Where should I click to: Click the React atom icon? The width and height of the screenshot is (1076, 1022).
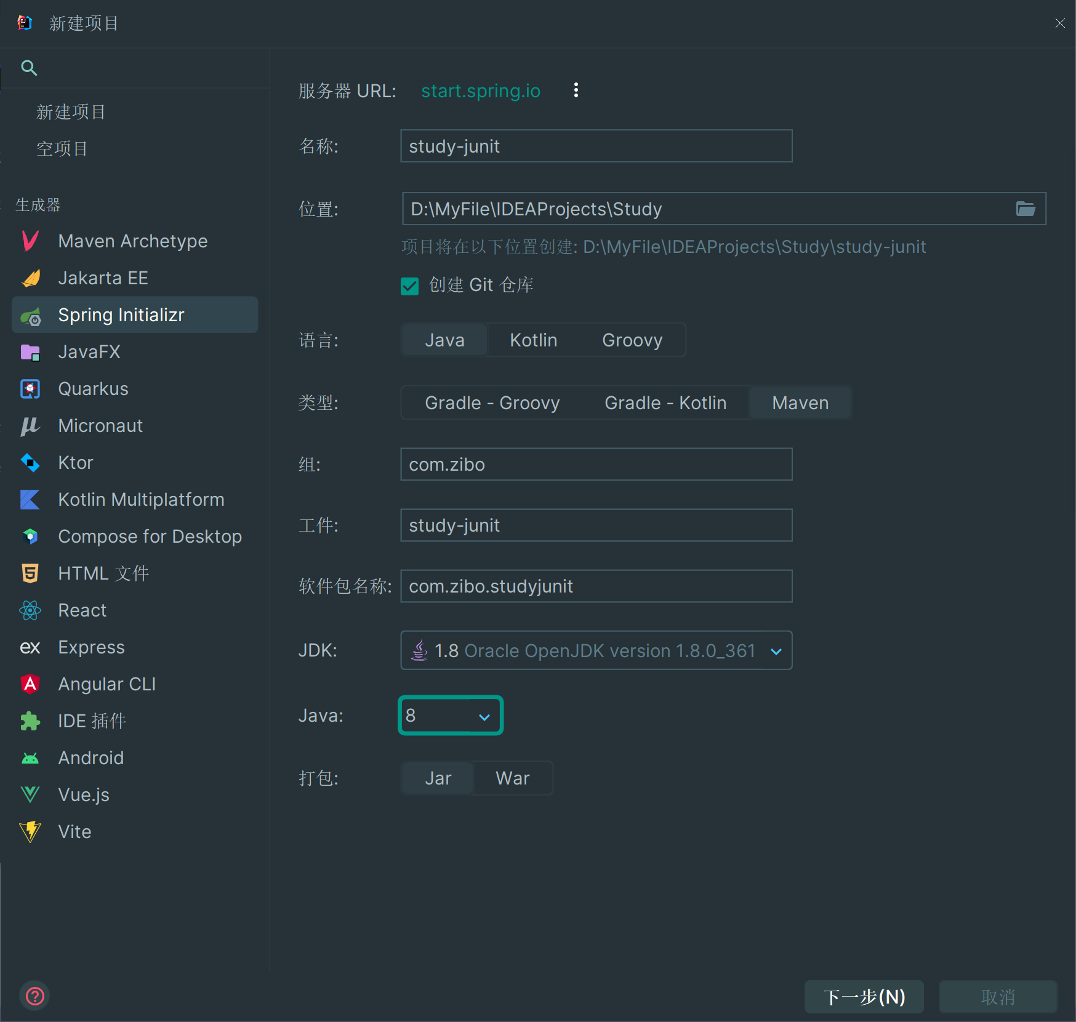pyautogui.click(x=30, y=610)
